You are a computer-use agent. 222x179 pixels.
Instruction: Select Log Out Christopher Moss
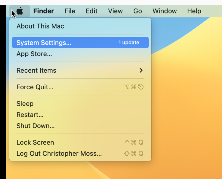[59, 154]
